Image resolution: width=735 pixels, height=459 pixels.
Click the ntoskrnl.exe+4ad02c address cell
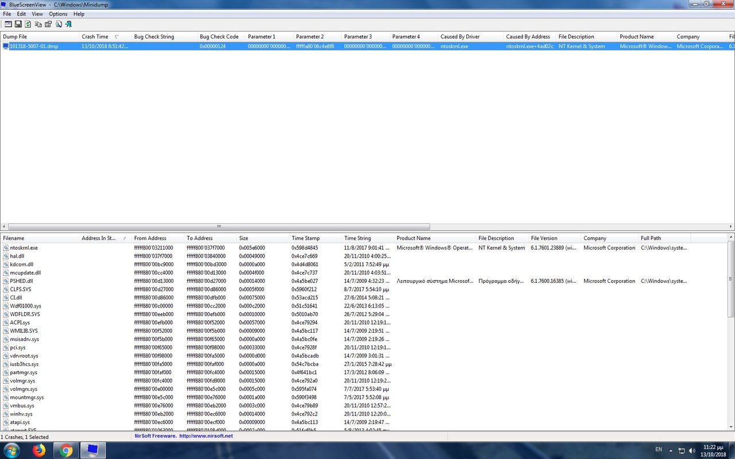tap(530, 46)
